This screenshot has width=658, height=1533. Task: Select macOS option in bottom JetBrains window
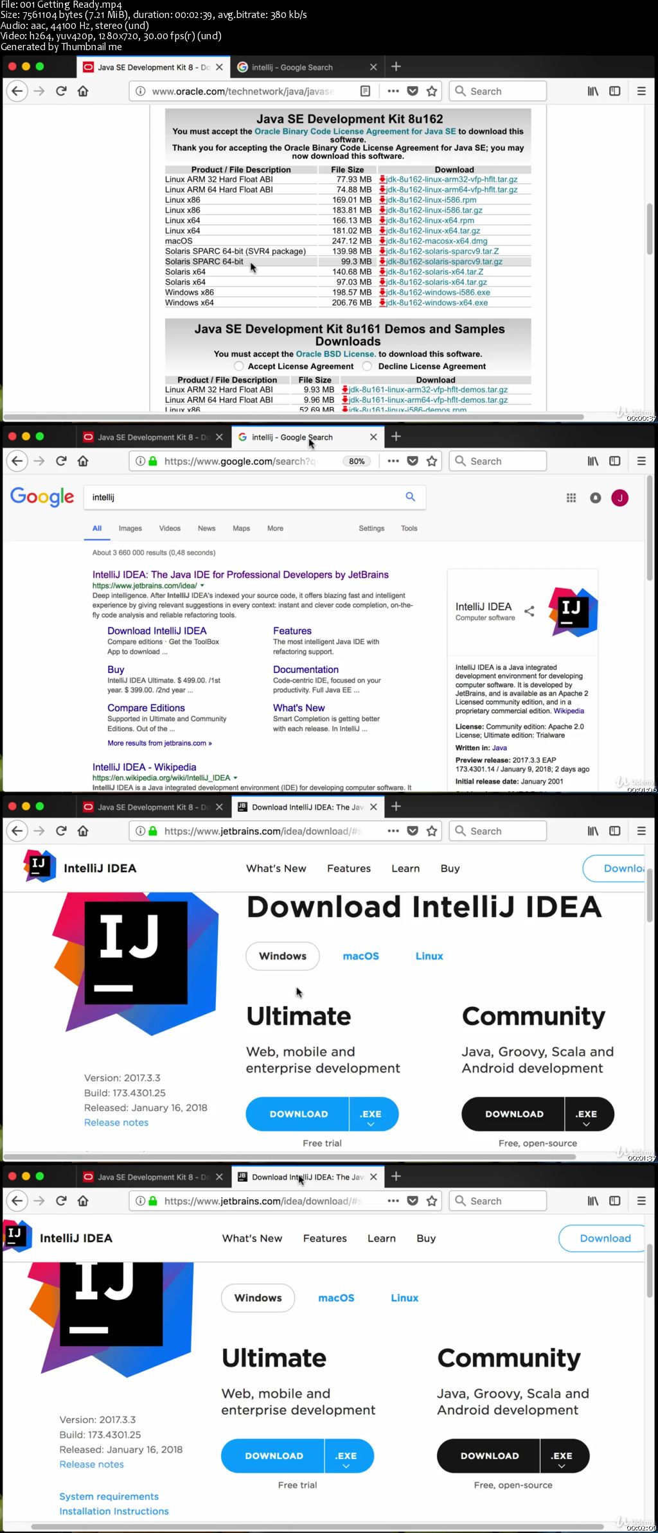pos(336,1297)
